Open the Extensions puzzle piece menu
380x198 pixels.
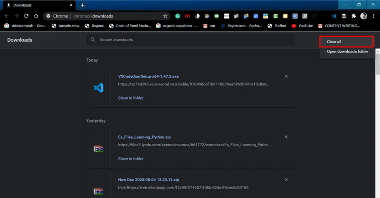(x=354, y=16)
